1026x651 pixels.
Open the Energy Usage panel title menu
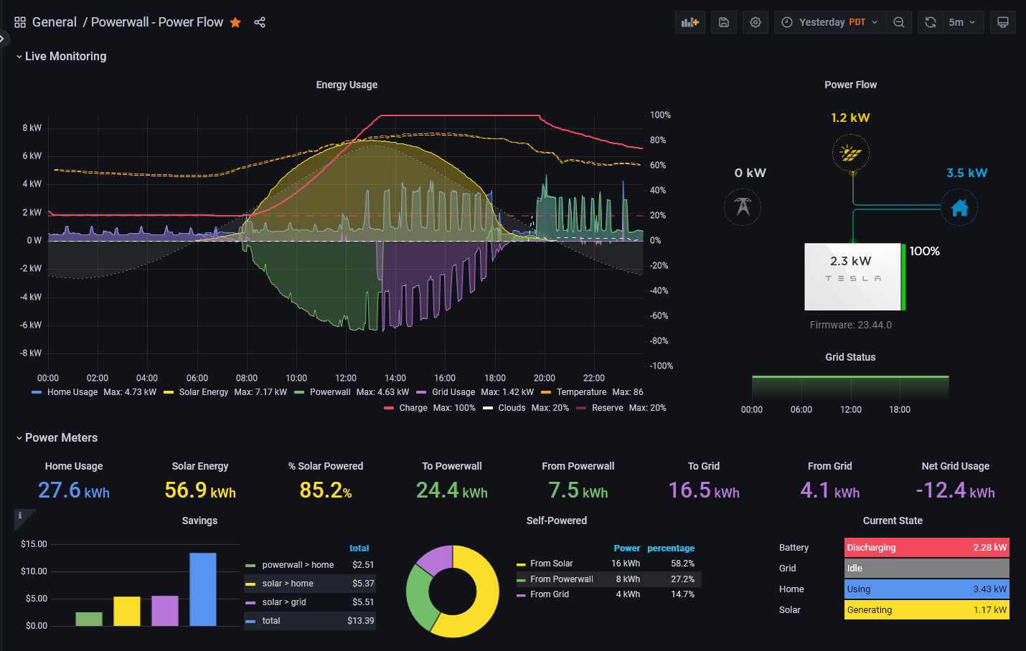coord(347,85)
